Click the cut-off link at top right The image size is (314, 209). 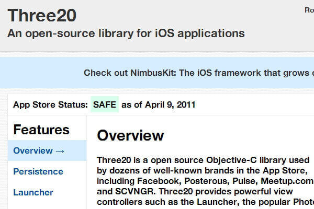pyautogui.click(x=309, y=9)
